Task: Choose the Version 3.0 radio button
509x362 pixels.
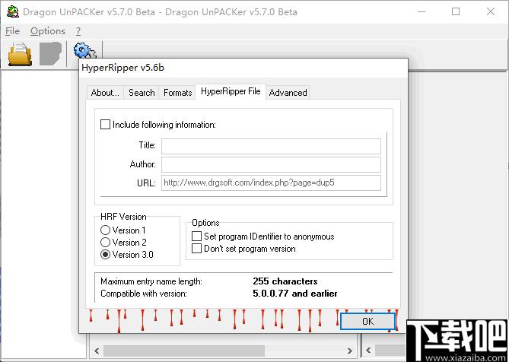Action: click(x=105, y=255)
